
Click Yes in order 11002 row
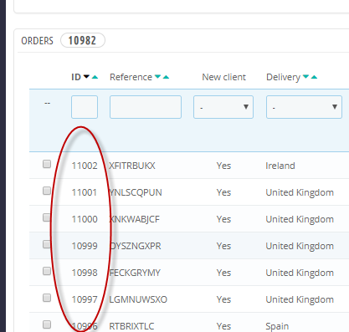pyautogui.click(x=223, y=166)
